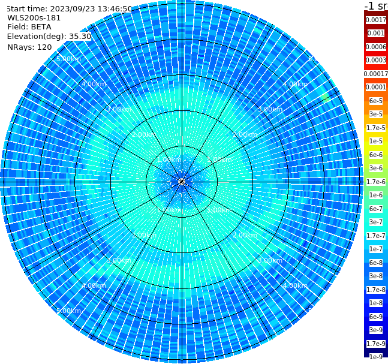The height and width of the screenshot is (364, 388).
Task: Select the 0.0006 colorbar value
Action: (376, 47)
